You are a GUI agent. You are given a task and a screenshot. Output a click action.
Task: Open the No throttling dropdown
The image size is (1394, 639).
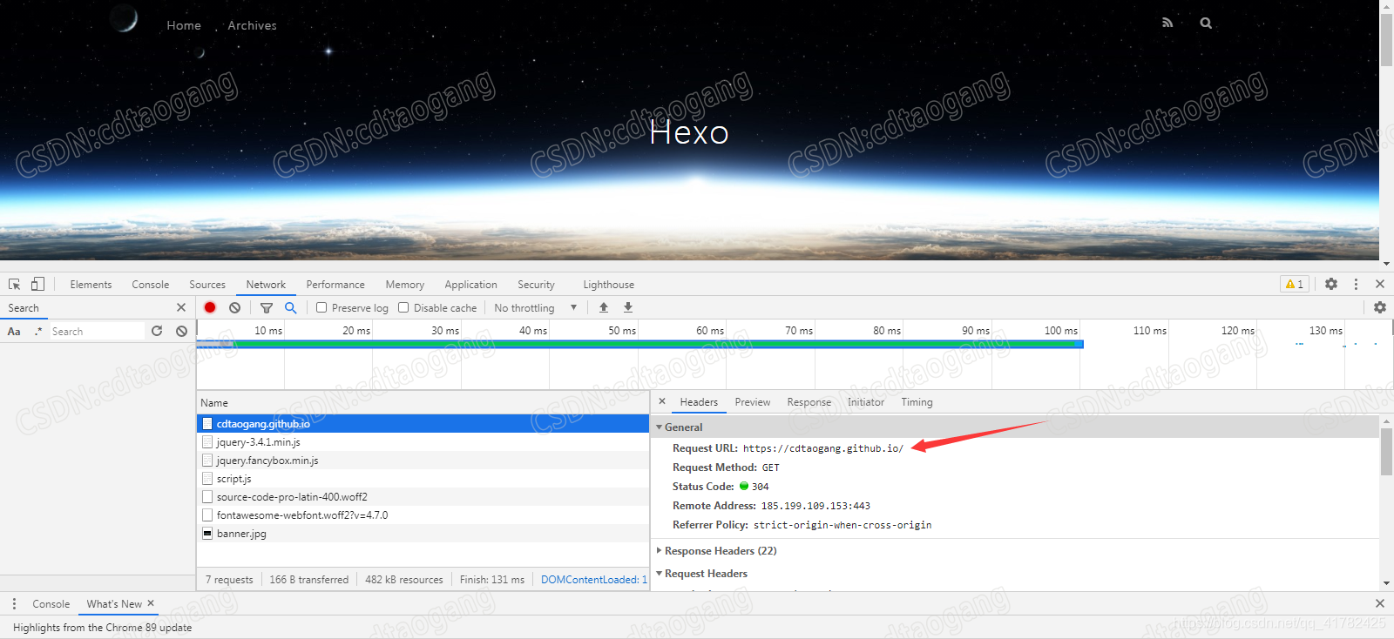[535, 307]
